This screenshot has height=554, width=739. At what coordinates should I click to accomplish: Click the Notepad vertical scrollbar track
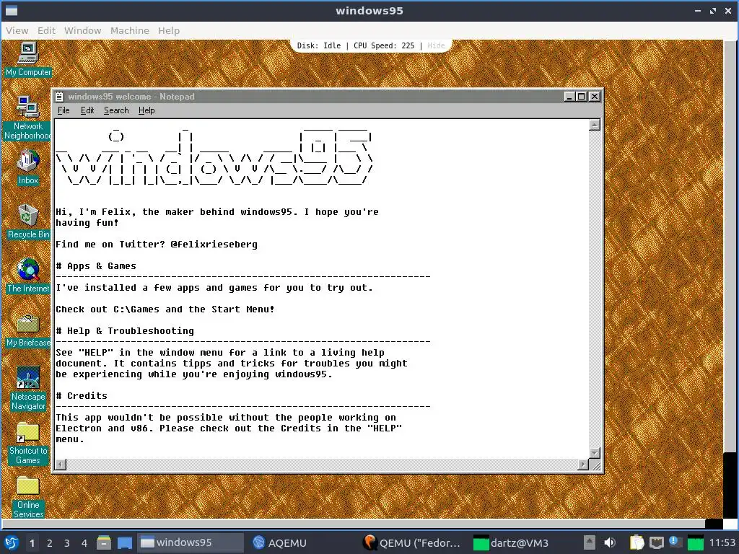595,289
